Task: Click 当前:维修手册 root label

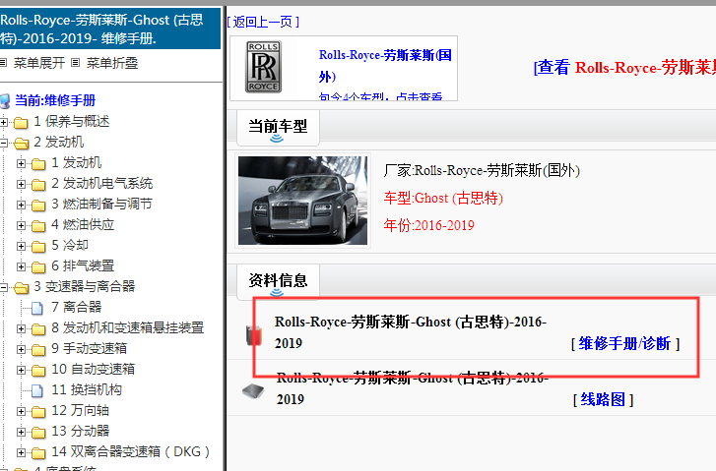Action: [55, 100]
